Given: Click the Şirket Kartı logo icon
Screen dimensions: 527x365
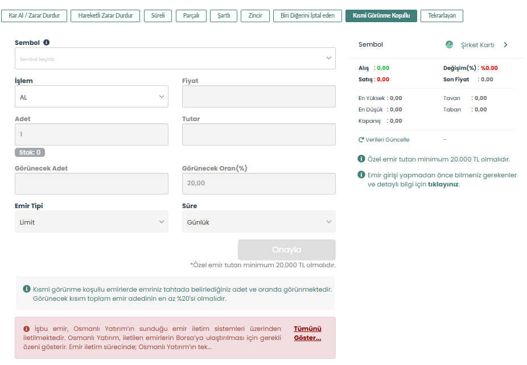Looking at the screenshot, I should 449,45.
